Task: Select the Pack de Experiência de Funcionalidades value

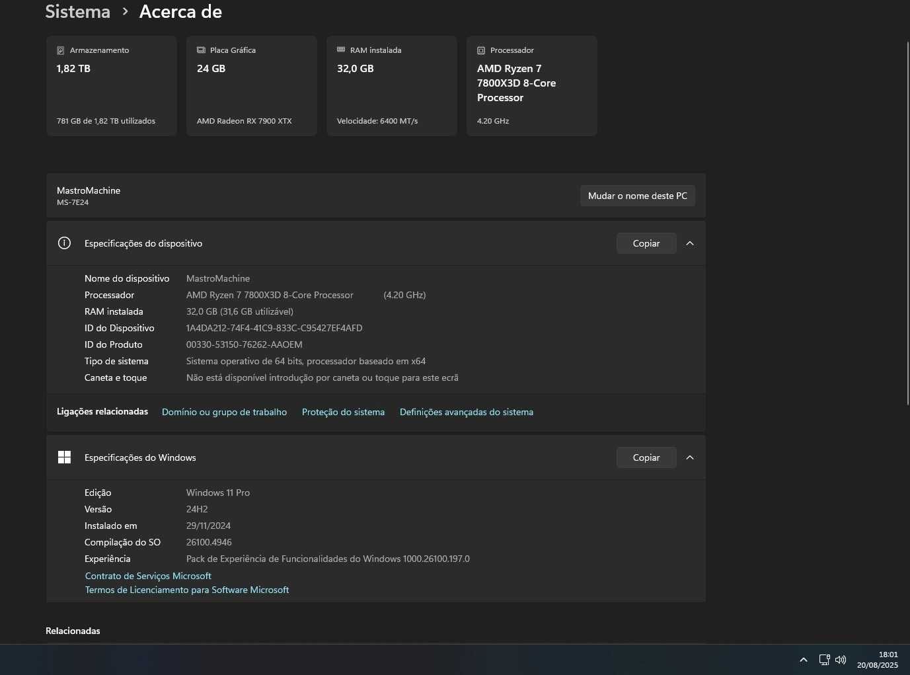Action: [328, 559]
